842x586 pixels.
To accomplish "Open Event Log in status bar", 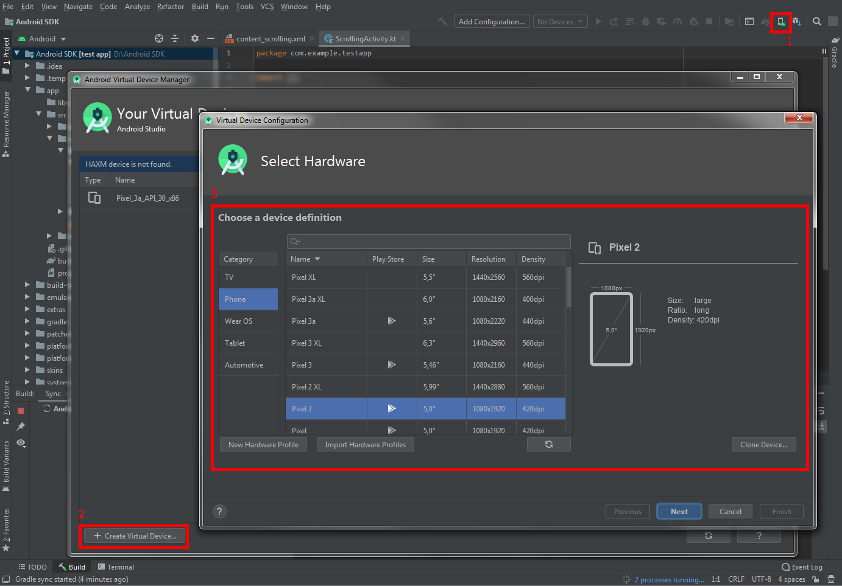I will tap(802, 567).
